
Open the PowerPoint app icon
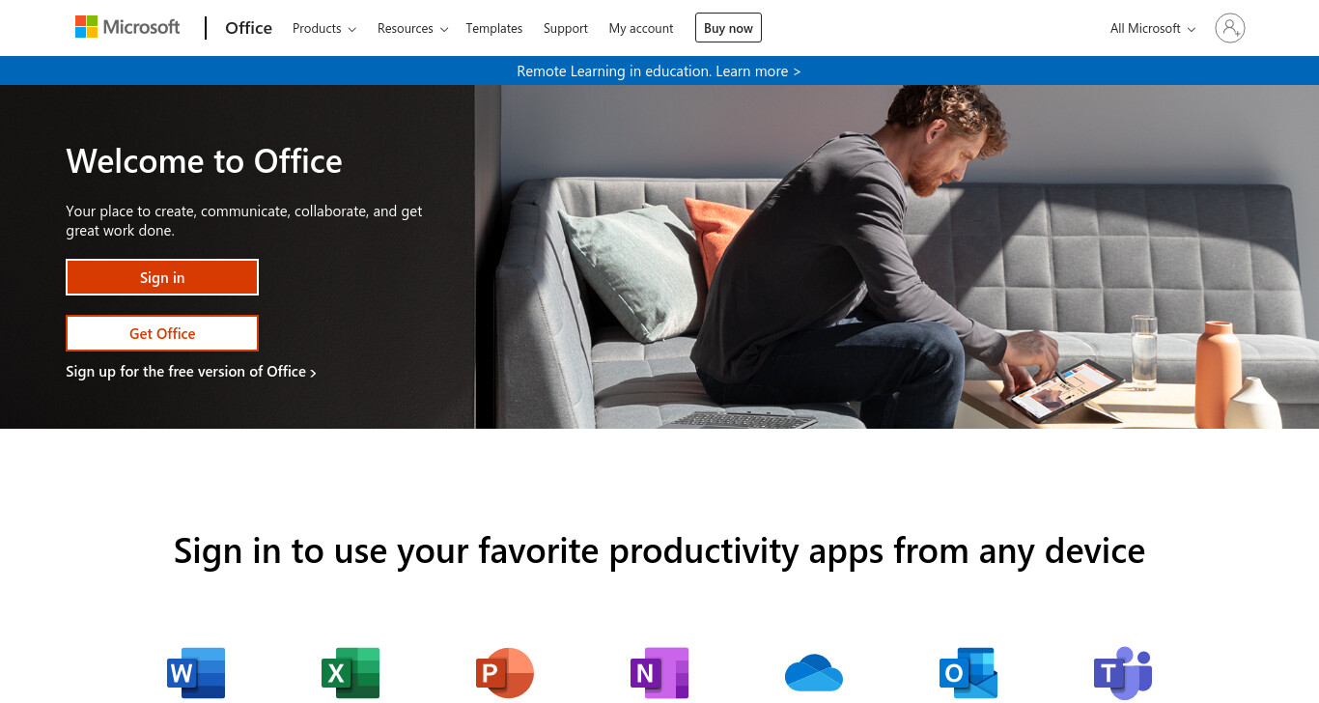(505, 673)
